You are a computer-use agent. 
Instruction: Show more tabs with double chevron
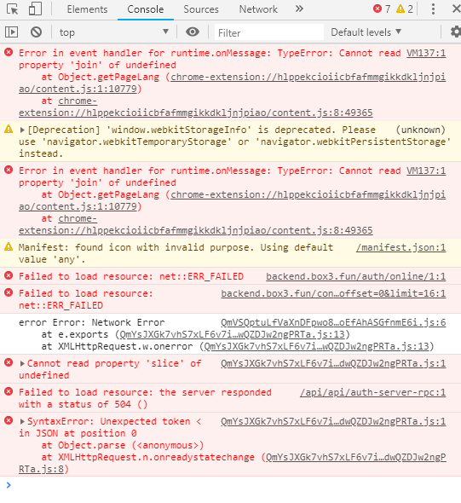[299, 9]
